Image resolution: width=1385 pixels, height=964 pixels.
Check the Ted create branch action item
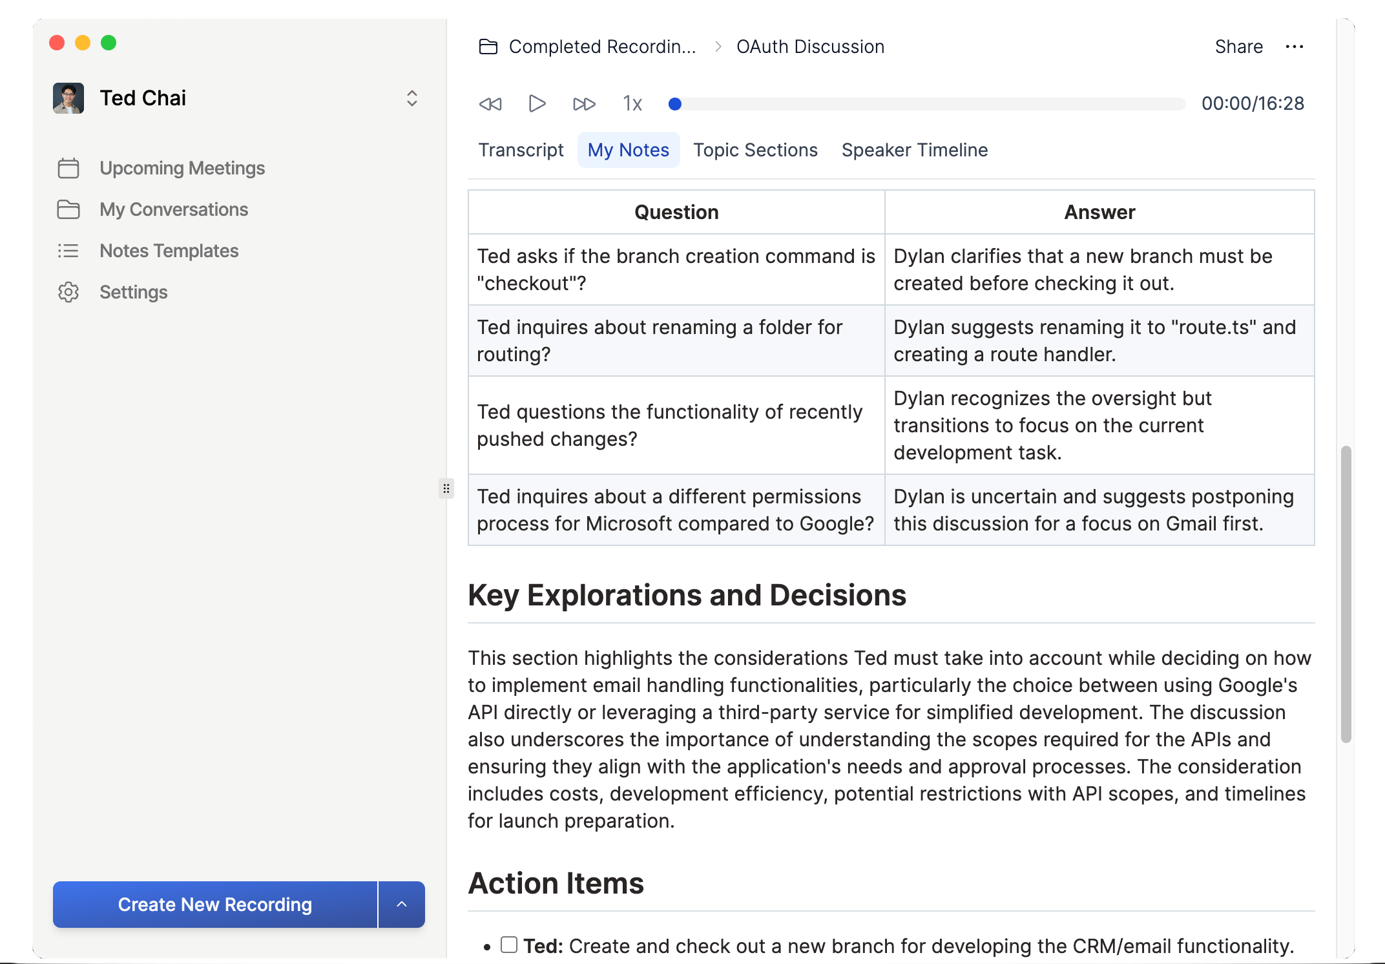(509, 945)
